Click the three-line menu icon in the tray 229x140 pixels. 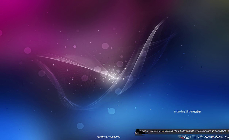pyautogui.click(x=194, y=137)
